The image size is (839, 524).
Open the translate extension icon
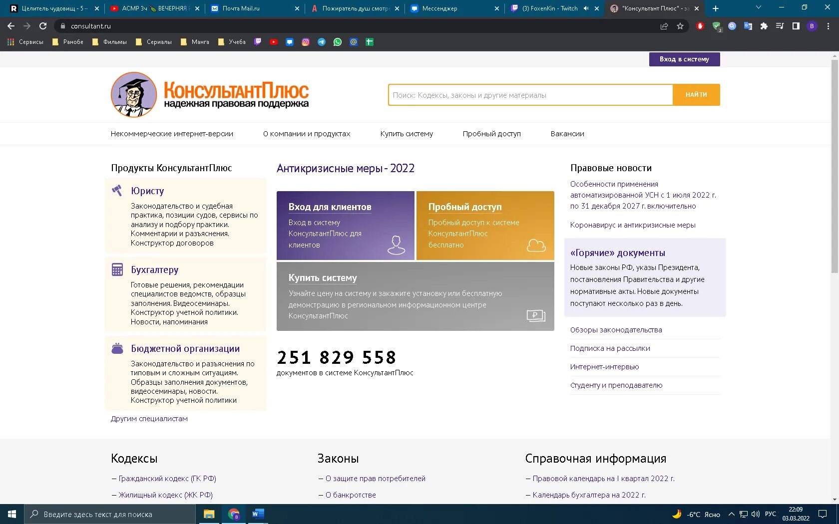click(x=748, y=26)
